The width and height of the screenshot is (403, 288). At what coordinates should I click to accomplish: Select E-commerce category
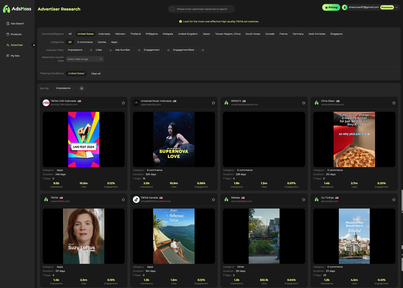point(85,42)
